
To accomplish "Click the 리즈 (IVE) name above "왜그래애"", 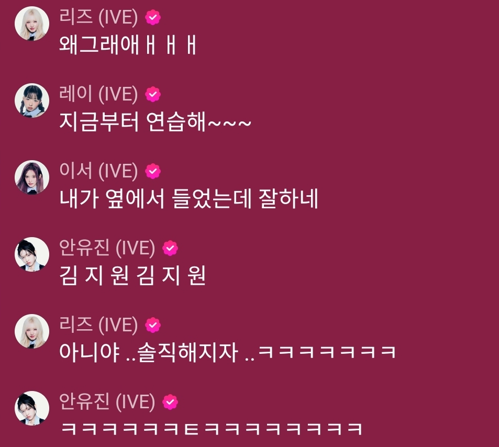I will (x=98, y=17).
